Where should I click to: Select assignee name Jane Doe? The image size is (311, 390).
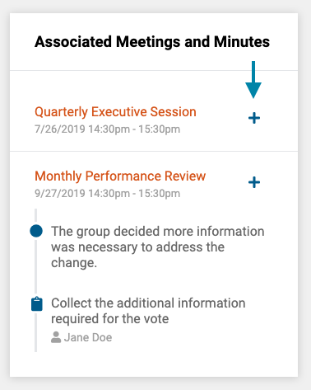point(88,337)
